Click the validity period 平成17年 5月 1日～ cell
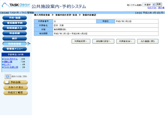 point(105,34)
